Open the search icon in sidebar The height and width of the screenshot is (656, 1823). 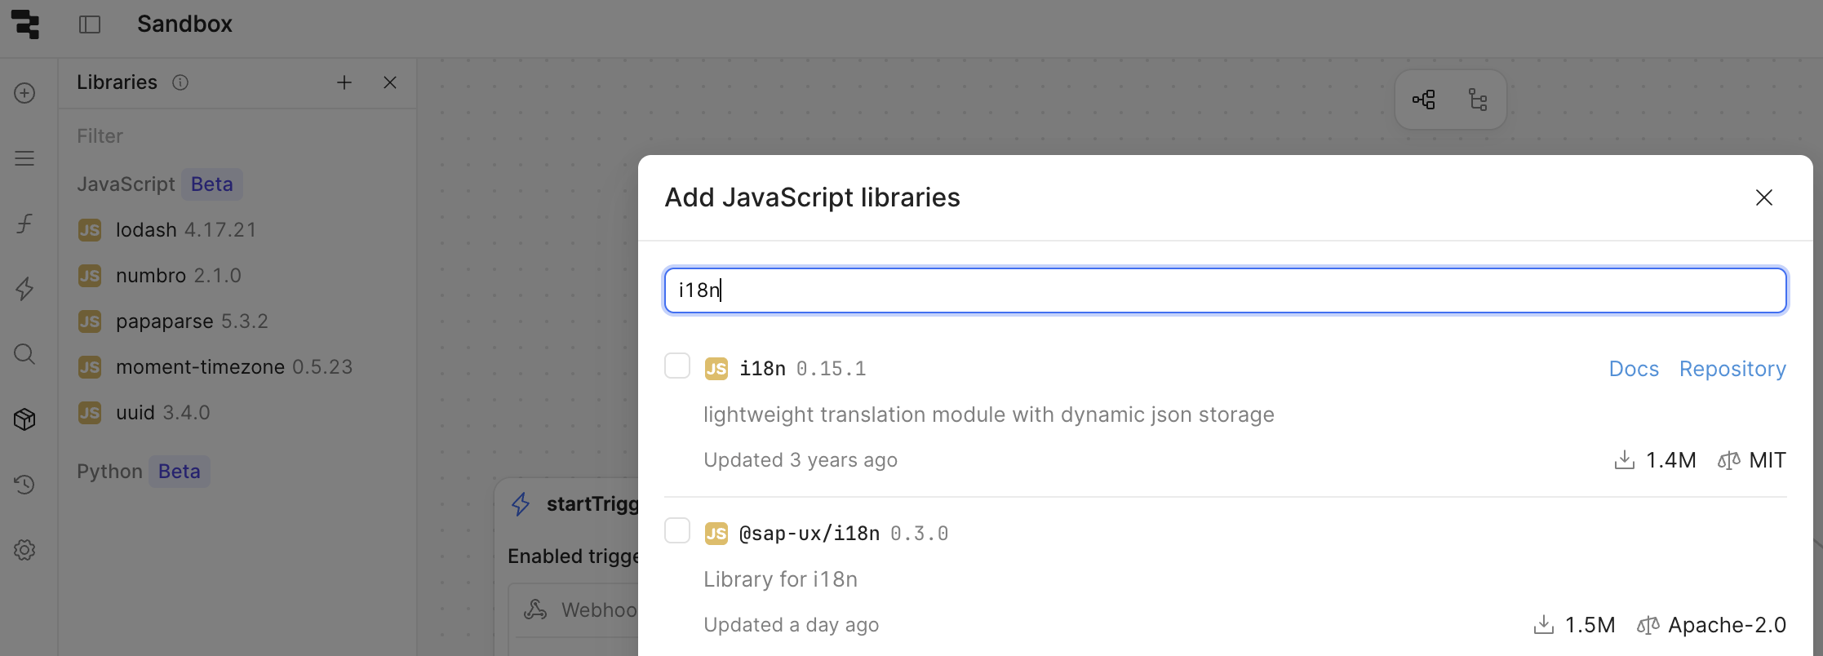pyautogui.click(x=24, y=354)
